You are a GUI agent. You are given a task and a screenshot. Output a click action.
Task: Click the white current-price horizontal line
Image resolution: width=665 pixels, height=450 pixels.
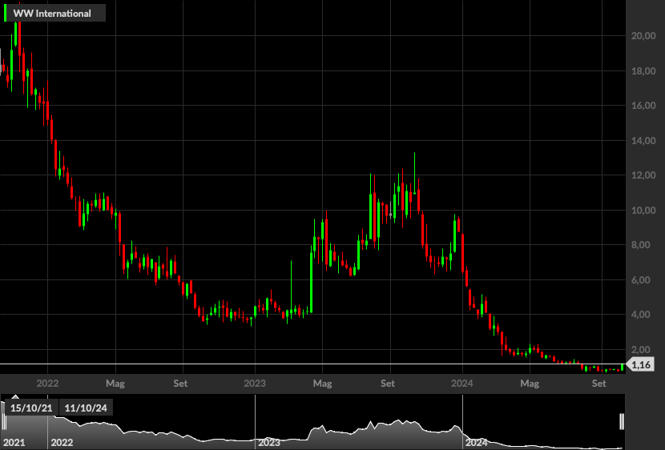(x=312, y=364)
